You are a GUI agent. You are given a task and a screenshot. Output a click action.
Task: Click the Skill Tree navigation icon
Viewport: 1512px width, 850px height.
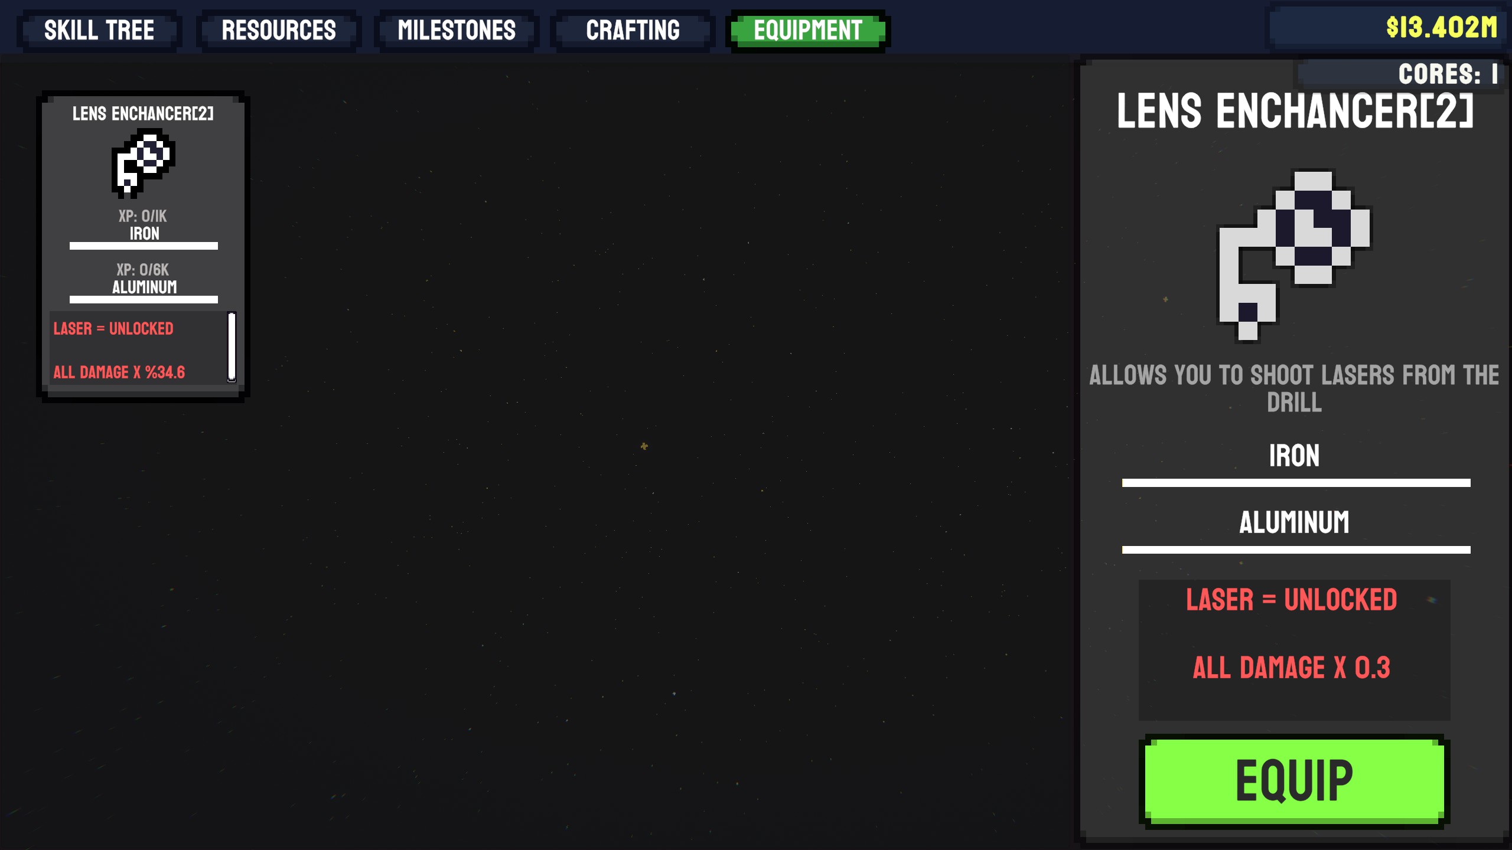[x=99, y=29]
